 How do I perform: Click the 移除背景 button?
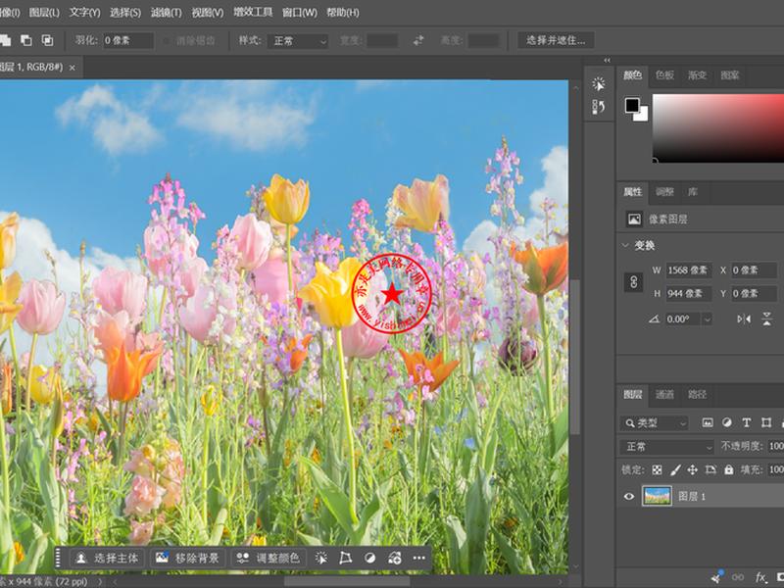click(187, 558)
